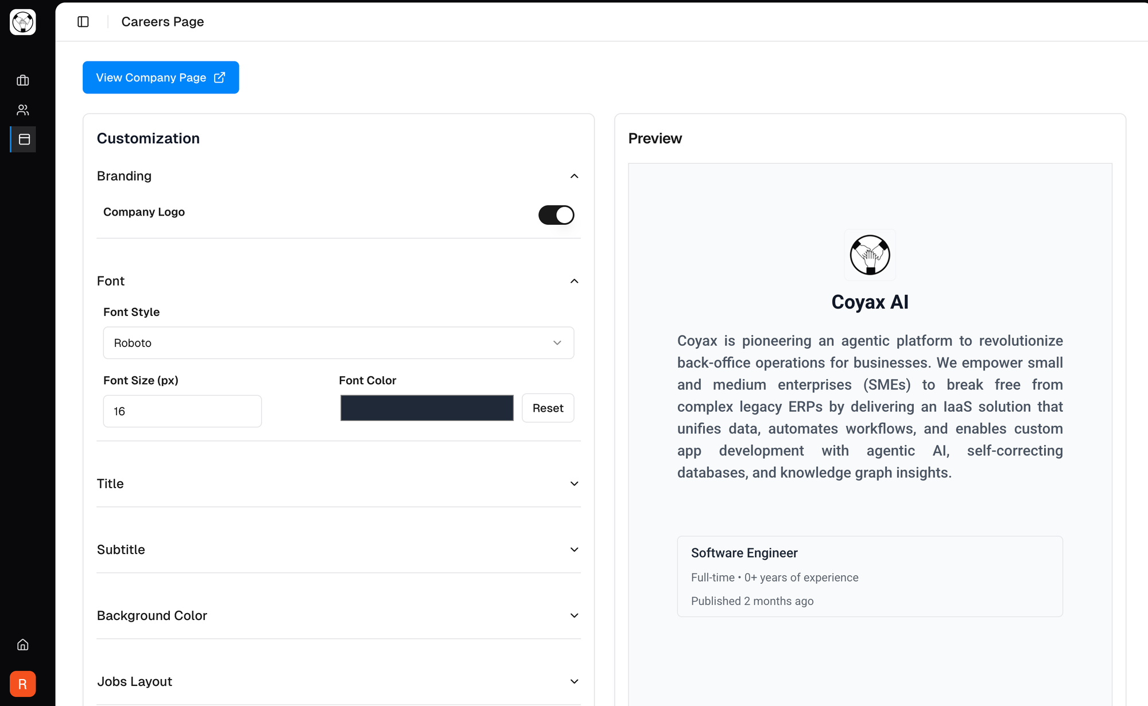1148x706 pixels.
Task: Reset the font color
Action: pos(548,408)
